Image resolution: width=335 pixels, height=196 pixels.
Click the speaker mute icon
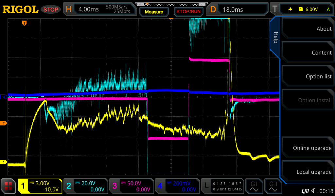pyautogui.click(x=314, y=191)
